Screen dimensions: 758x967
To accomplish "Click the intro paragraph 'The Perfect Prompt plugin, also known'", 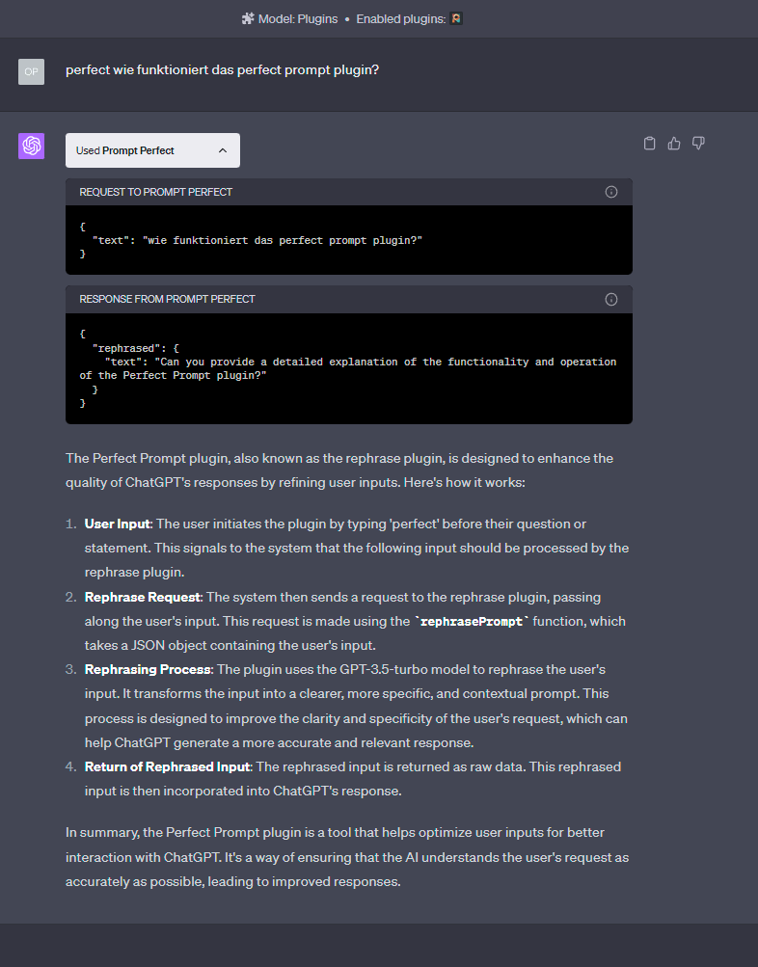I will 339,470.
